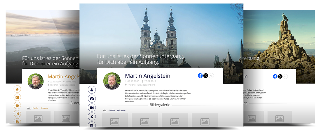Image resolution: width=321 pixels, height=133 pixels.
Task: Open the first gallery thumbnail on center page
Action: [x=115, y=121]
